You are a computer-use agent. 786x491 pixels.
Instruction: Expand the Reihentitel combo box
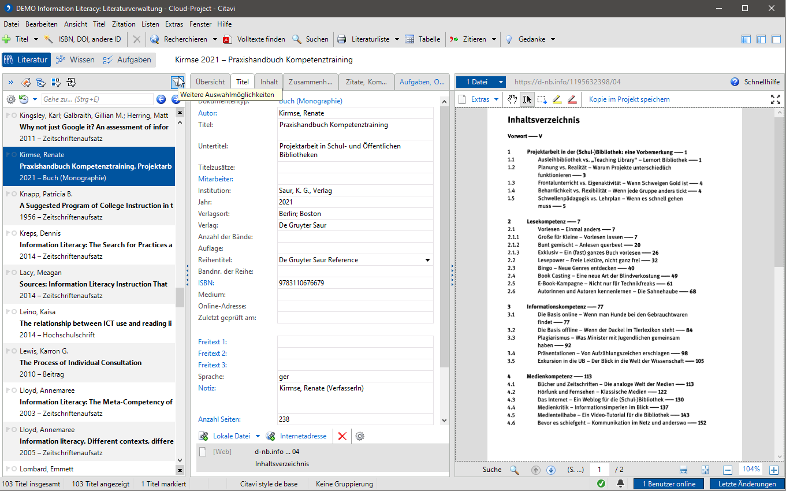coord(428,260)
